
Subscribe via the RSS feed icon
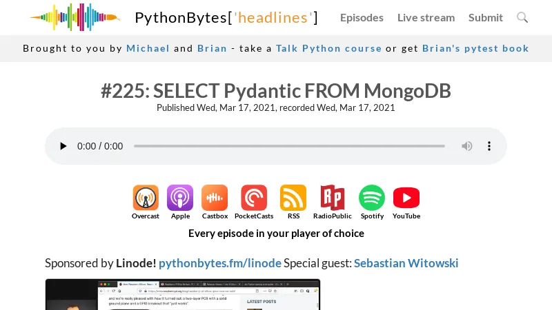point(293,198)
